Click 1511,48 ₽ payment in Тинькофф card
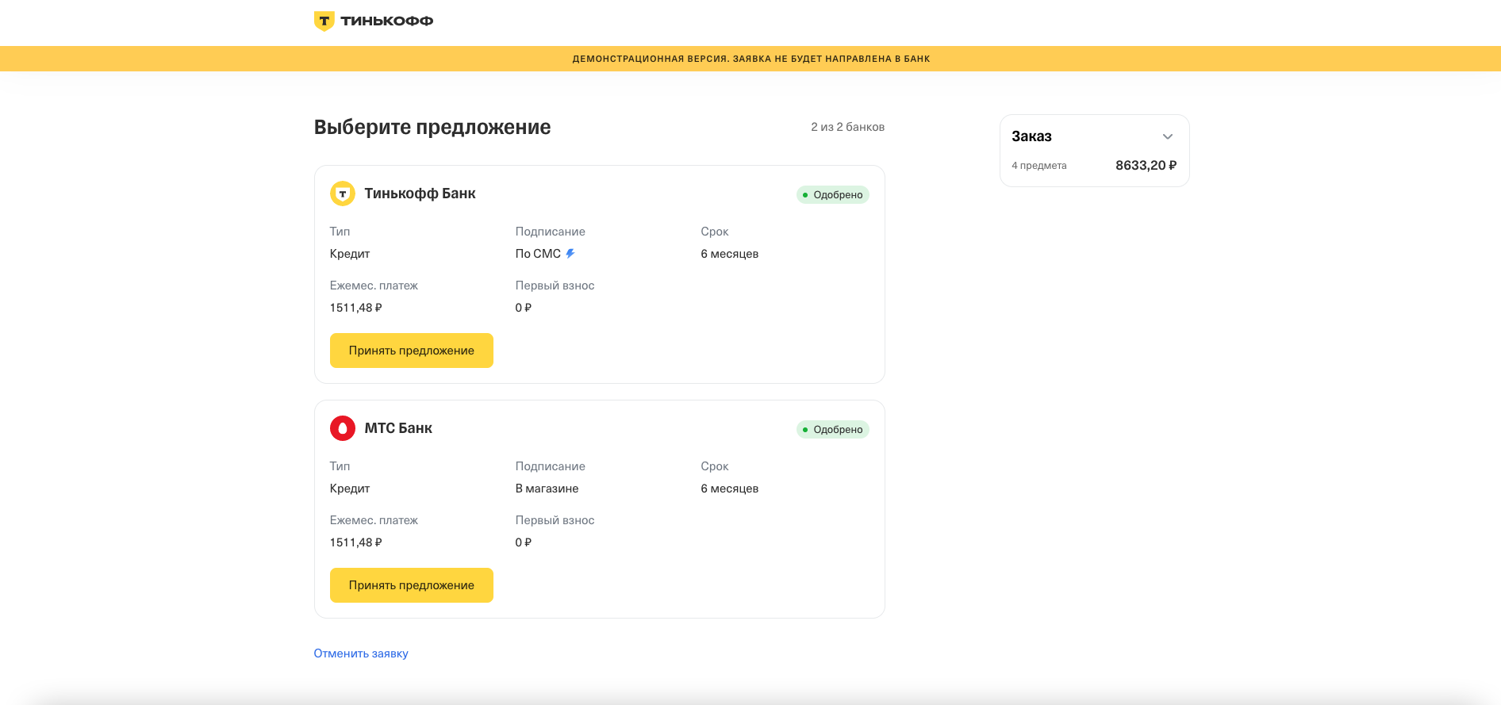The height and width of the screenshot is (705, 1501). pyautogui.click(x=356, y=308)
